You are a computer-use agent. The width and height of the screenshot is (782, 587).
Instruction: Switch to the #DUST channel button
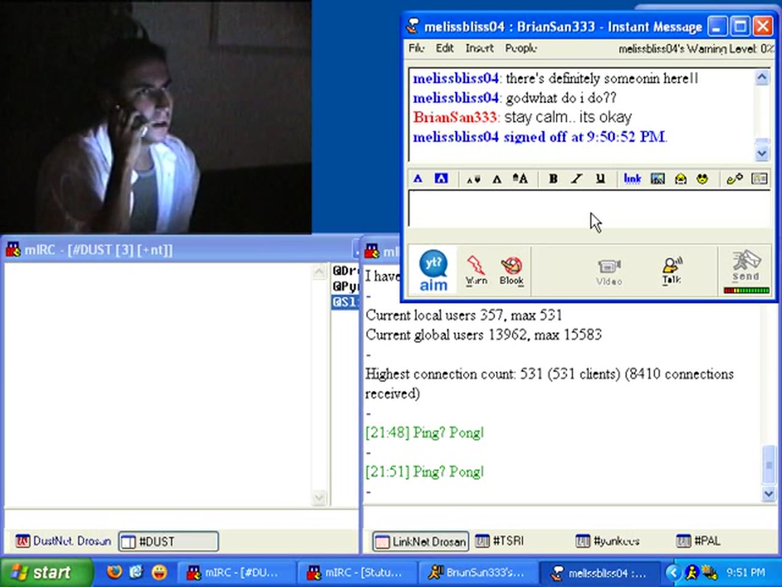click(168, 541)
